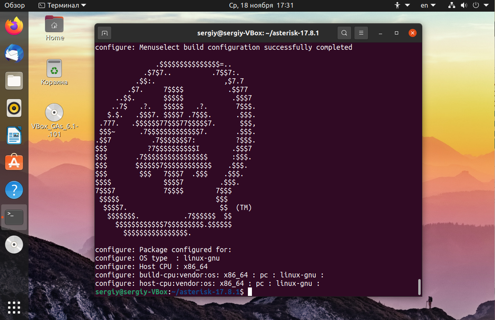Open the Files manager in the dock
Screen dimensions: 495x320
[x=14, y=81]
